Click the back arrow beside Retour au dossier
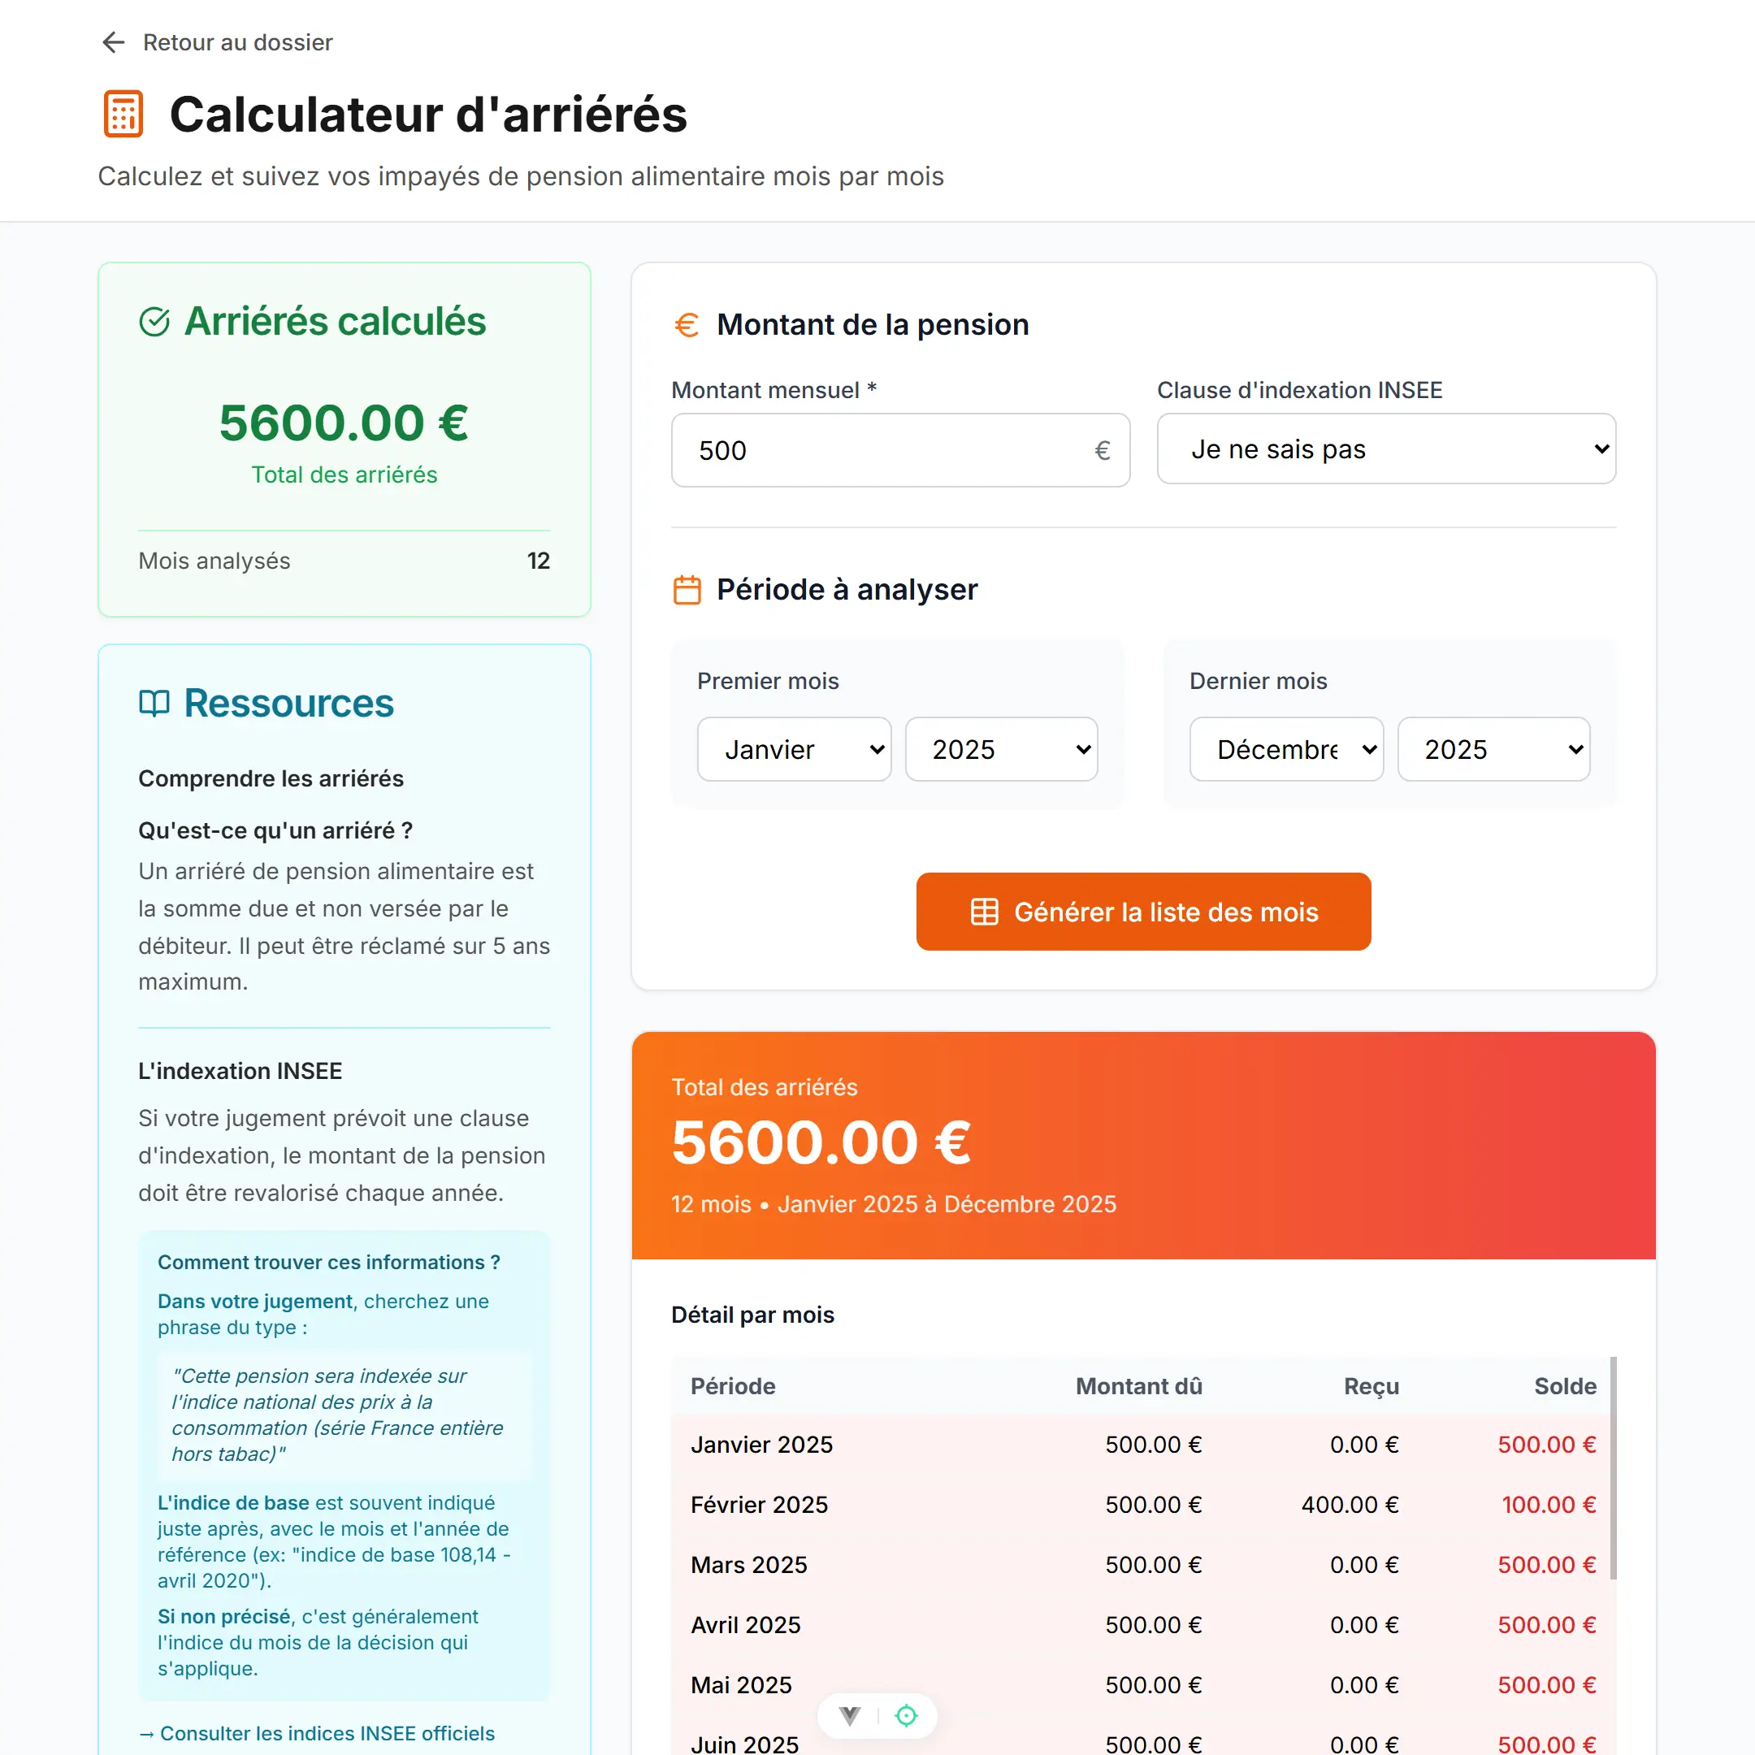This screenshot has height=1755, width=1755. click(112, 41)
